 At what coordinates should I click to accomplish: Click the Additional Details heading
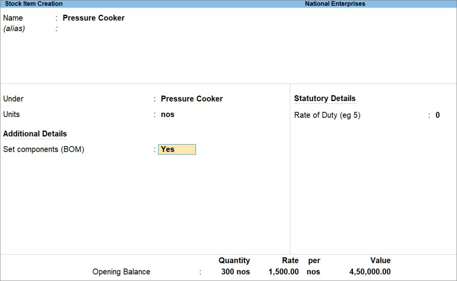[35, 134]
